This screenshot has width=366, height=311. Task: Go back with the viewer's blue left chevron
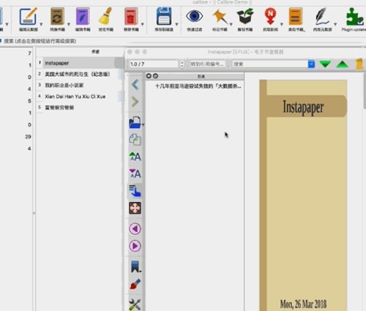click(x=135, y=85)
